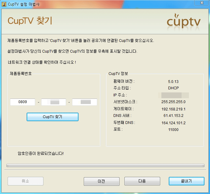Viewport: 210px width, 194px height.
Task: Click the cuptv logo in the header
Action: pyautogui.click(x=184, y=22)
